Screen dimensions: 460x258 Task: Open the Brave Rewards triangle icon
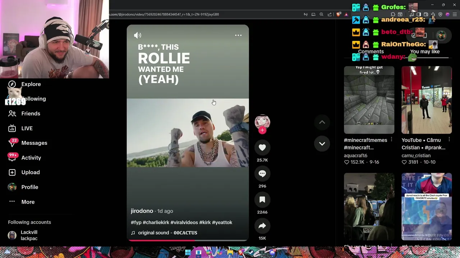pos(346,14)
